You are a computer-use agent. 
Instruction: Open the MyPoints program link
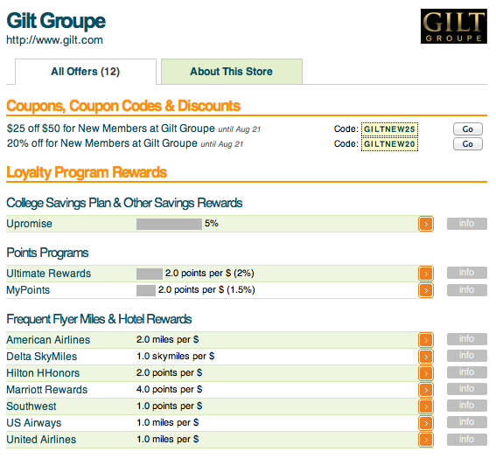pyautogui.click(x=28, y=290)
